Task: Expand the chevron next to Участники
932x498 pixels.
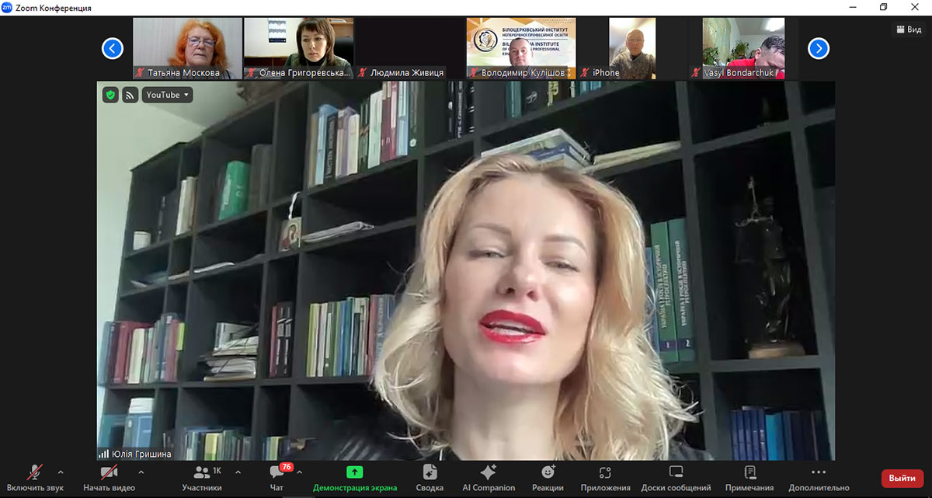Action: click(x=238, y=472)
